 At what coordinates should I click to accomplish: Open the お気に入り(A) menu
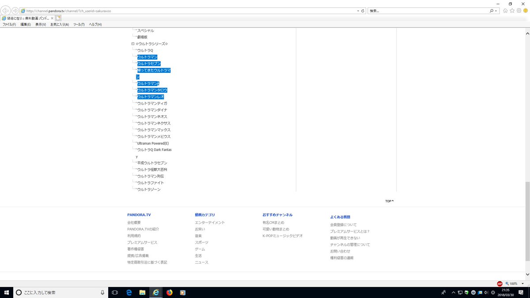60,24
